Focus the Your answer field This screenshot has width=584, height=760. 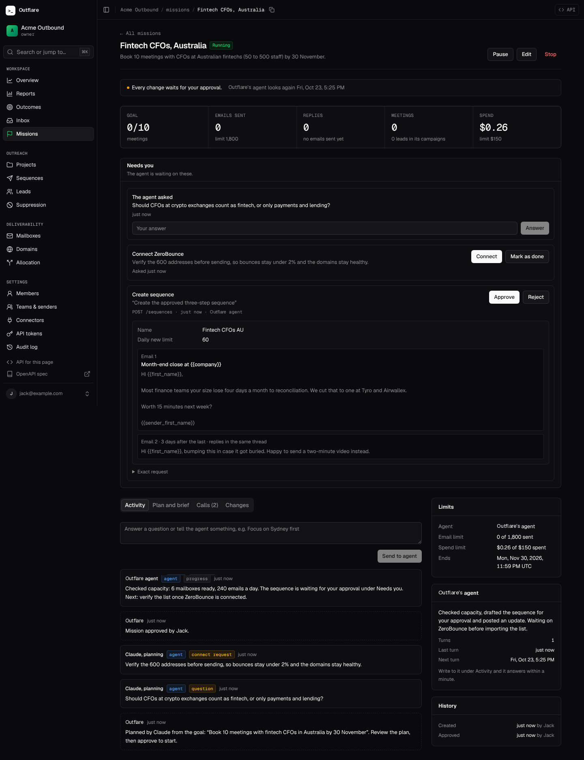pos(325,228)
